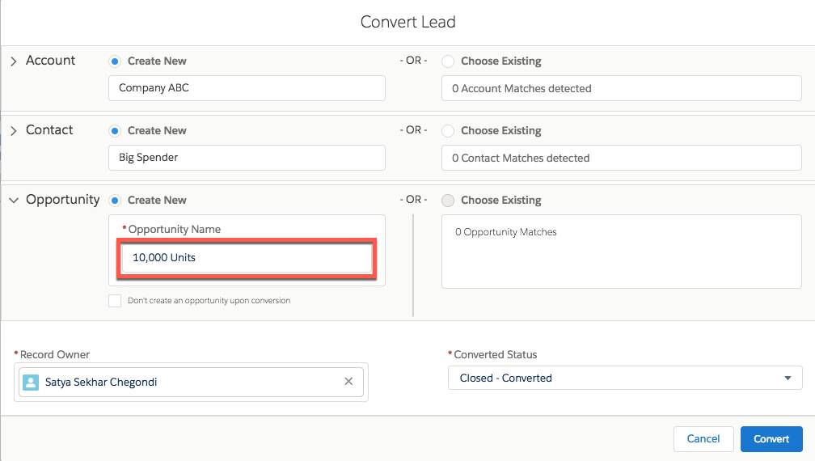The height and width of the screenshot is (461, 815).
Task: Click the Opportunity Name label
Action: pyautogui.click(x=174, y=229)
